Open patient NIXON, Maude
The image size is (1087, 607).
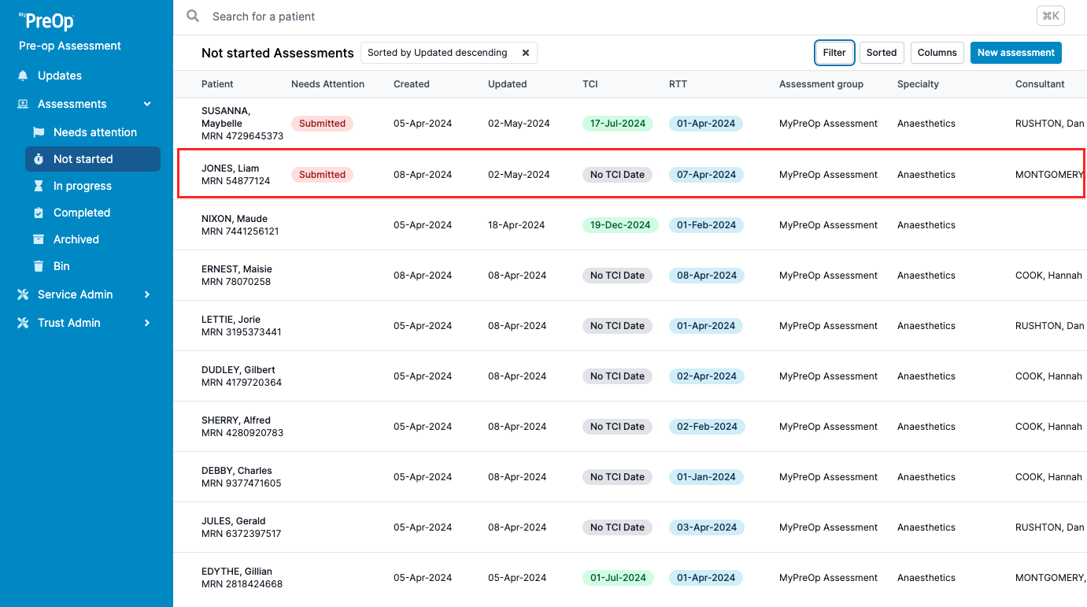point(630,225)
